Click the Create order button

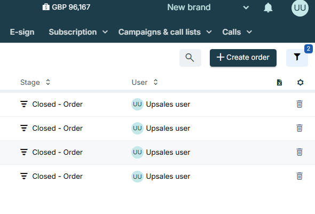click(243, 58)
